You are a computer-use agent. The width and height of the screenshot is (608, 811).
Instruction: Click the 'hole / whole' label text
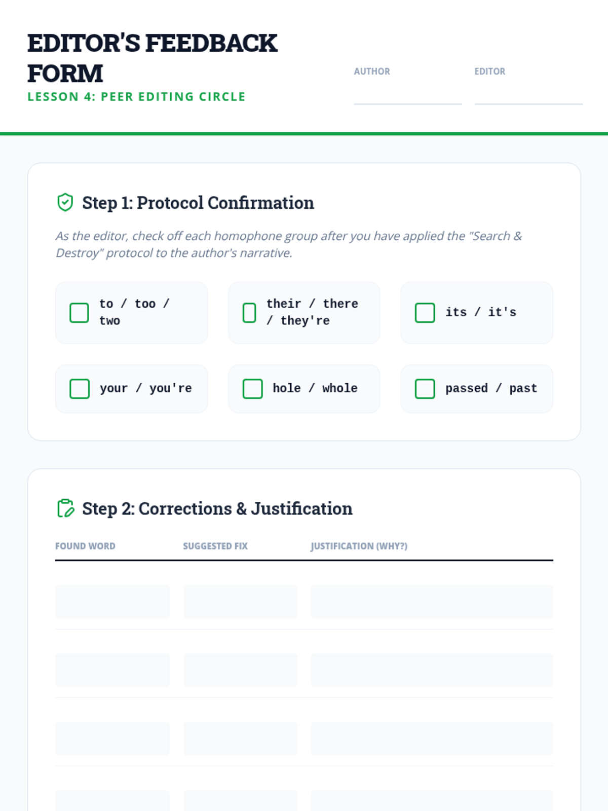[x=315, y=388]
